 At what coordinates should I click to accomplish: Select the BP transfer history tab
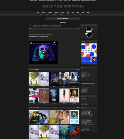pyautogui.click(x=45, y=26)
